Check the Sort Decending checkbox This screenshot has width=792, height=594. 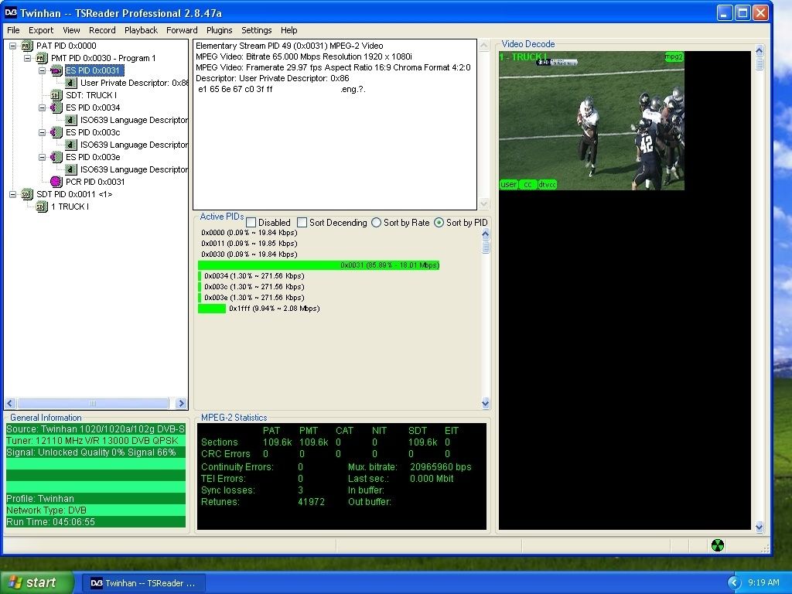pos(302,222)
